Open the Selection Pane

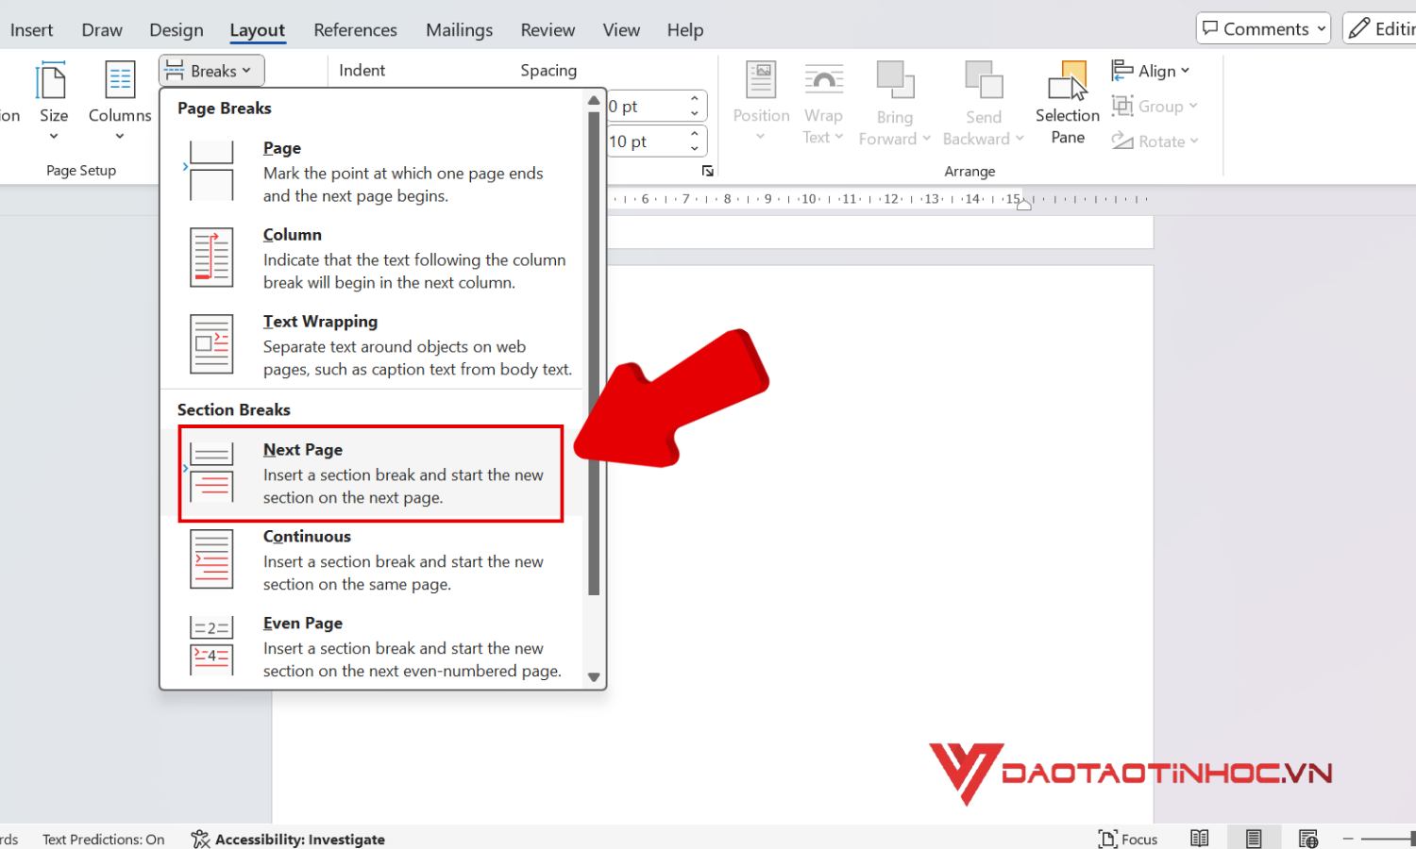pyautogui.click(x=1068, y=102)
